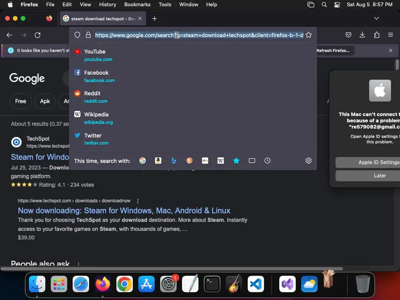
Task: Select the Apk filter chip
Action: 45,101
